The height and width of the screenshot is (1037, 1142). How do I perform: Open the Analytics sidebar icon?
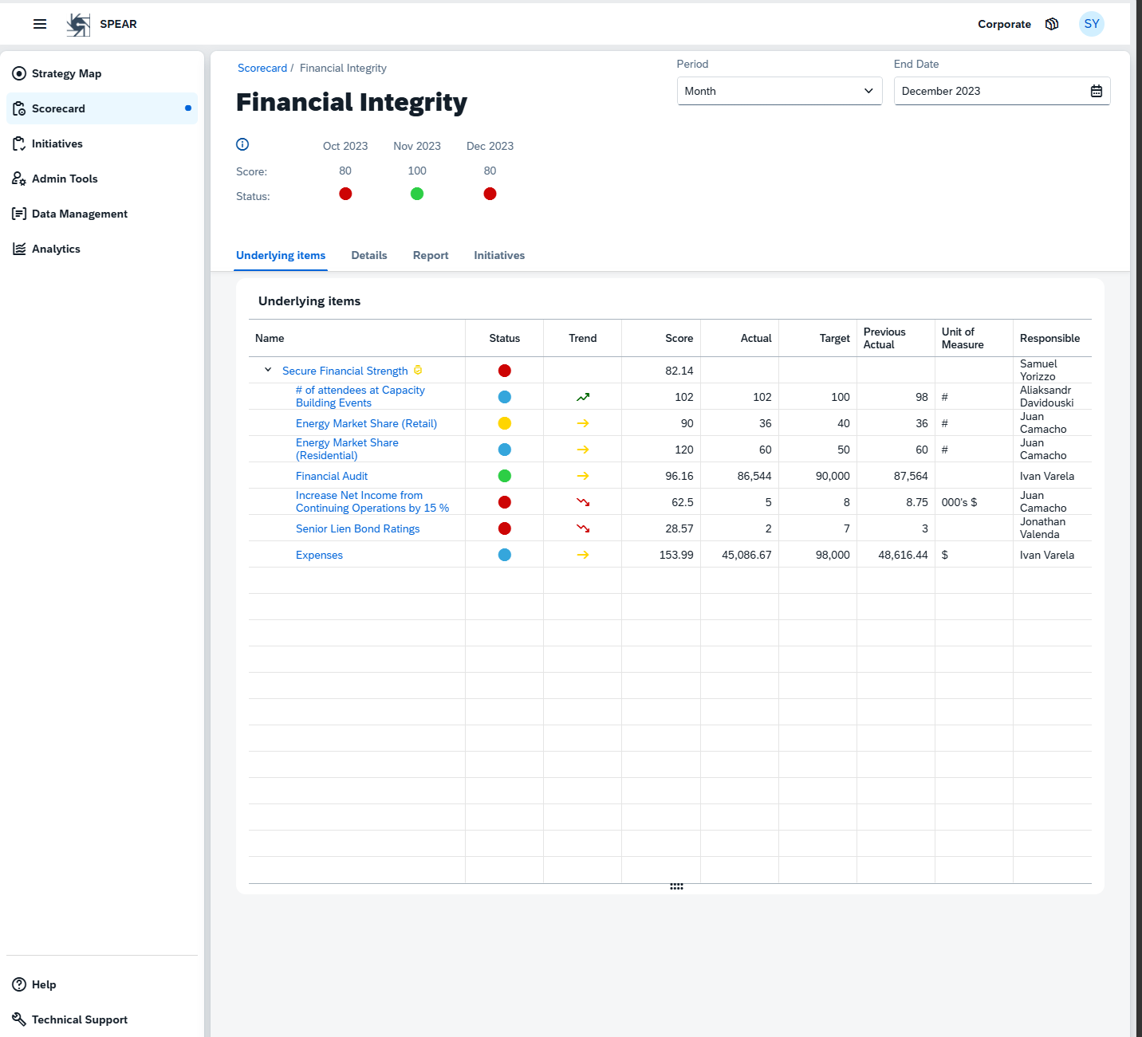[18, 249]
